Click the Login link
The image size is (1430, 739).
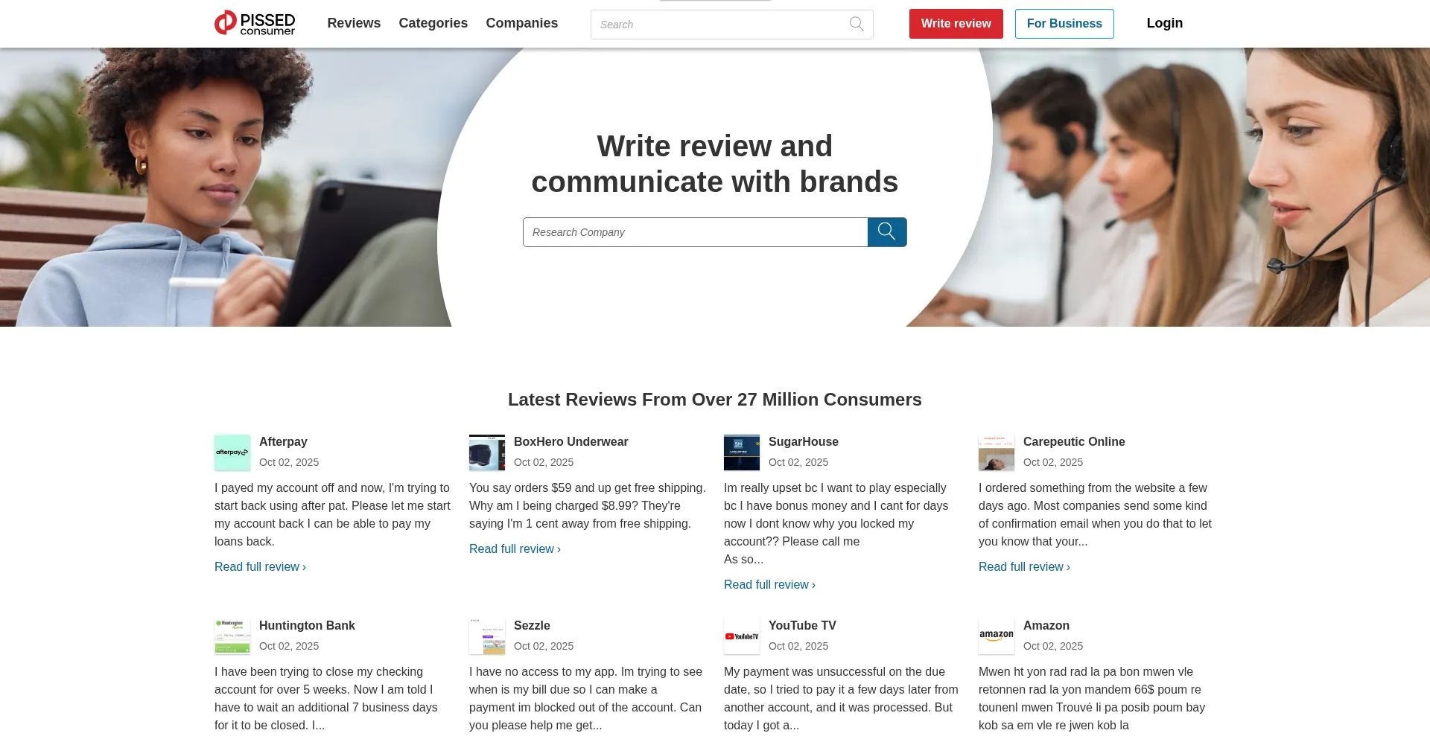pos(1164,23)
